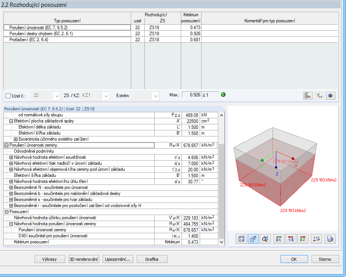Click the zoom view arrow icon
The height and width of the screenshot is (277, 346).
pos(266,238)
